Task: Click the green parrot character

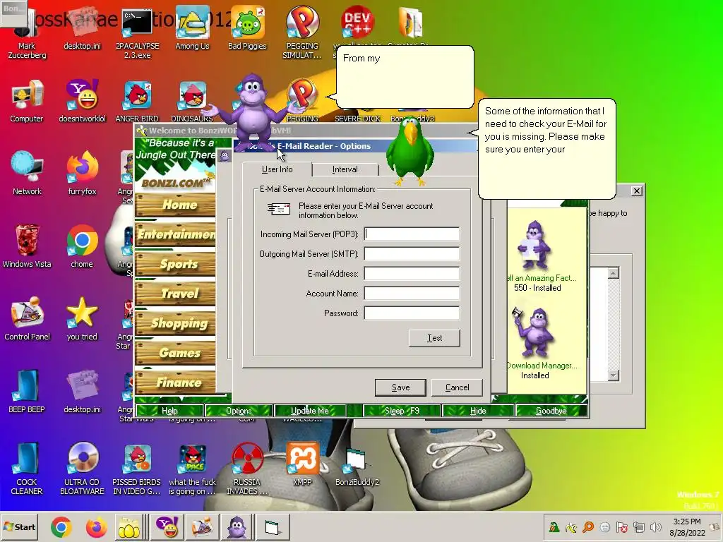Action: tap(410, 151)
